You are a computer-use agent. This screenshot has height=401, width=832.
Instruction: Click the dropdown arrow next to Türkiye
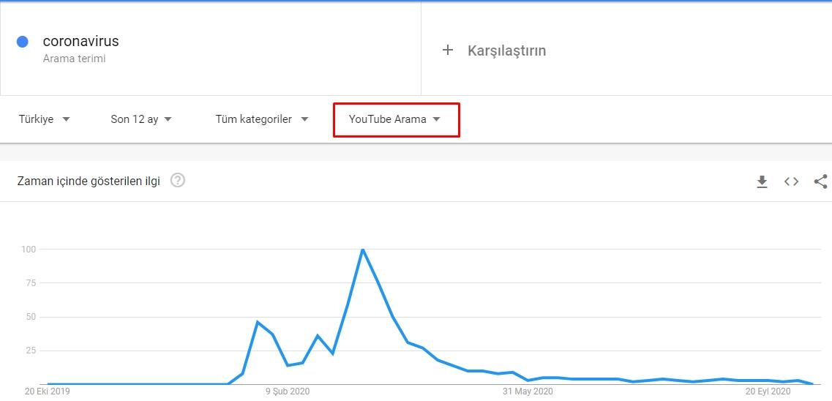[66, 119]
